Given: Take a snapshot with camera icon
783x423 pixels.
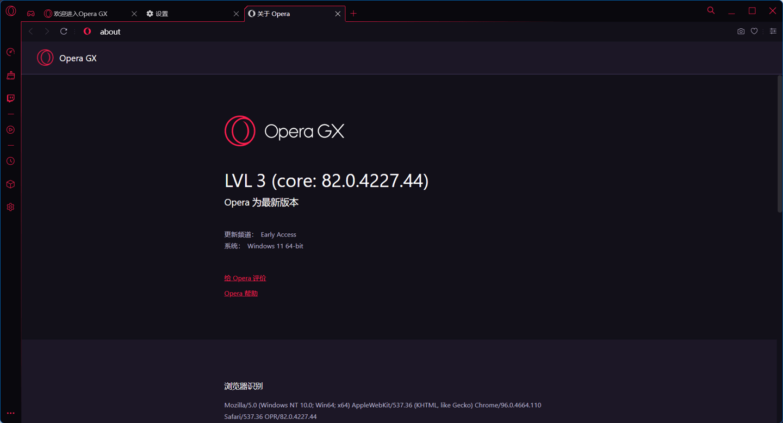Looking at the screenshot, I should (x=741, y=32).
